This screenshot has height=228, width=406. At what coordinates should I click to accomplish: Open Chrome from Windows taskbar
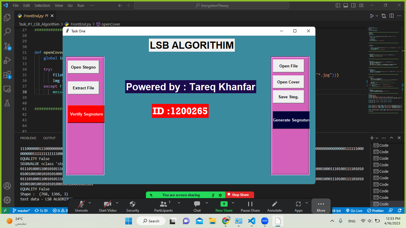(226, 221)
